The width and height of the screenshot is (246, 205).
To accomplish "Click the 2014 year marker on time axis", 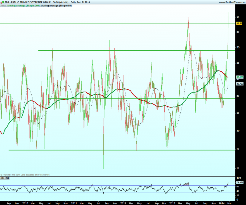I will pos(221,203).
